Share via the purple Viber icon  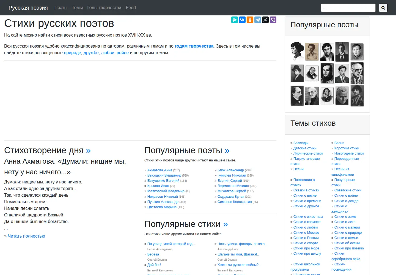[273, 20]
